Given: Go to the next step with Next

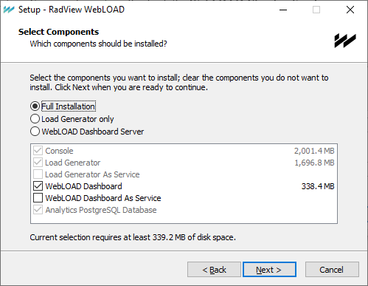Looking at the screenshot, I should 269,270.
